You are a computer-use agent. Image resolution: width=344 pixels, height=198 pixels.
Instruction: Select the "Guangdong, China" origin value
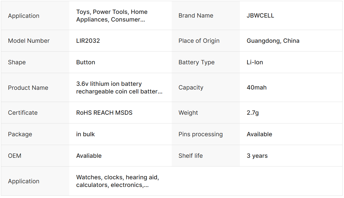[273, 41]
